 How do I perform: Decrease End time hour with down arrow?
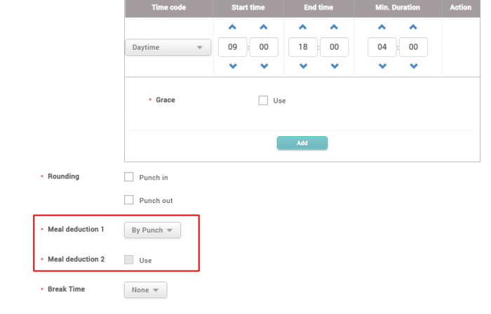[303, 66]
